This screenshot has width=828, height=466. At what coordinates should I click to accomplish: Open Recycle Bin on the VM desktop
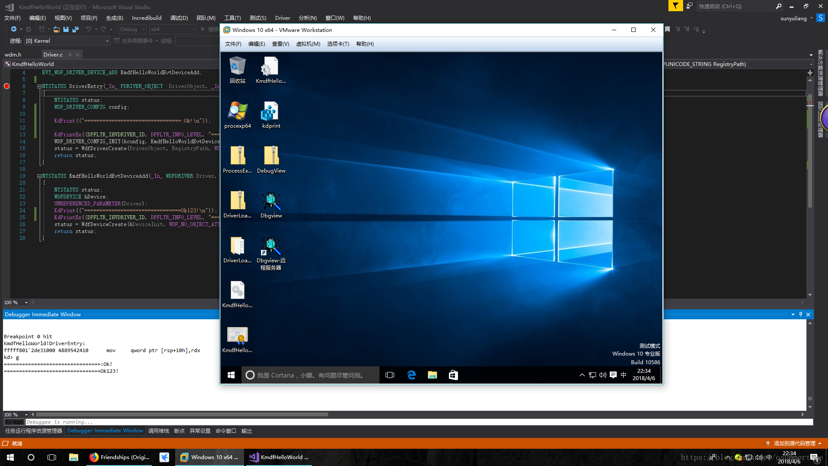pyautogui.click(x=237, y=70)
